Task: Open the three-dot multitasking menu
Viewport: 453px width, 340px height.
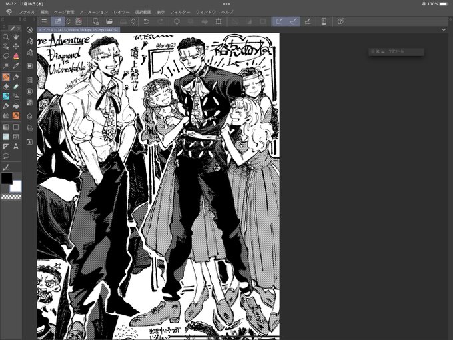Action: tap(226, 4)
